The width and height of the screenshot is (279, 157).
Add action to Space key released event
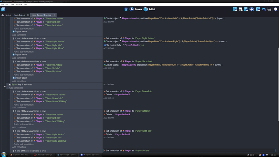(108, 84)
